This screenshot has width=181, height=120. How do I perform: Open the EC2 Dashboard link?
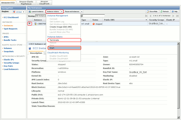pos(11,17)
